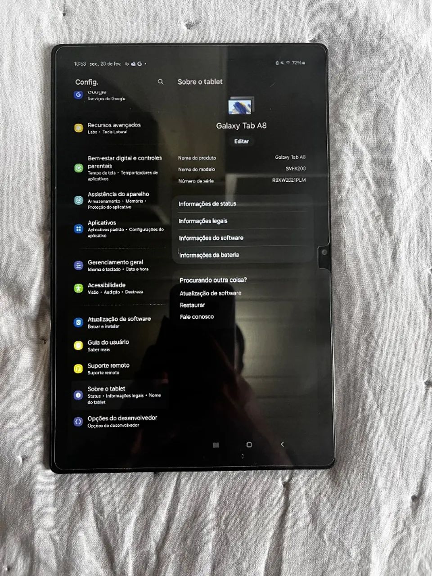This screenshot has height=576, width=432.
Task: Tap the Sobre o tablet page title
Action: 200,82
